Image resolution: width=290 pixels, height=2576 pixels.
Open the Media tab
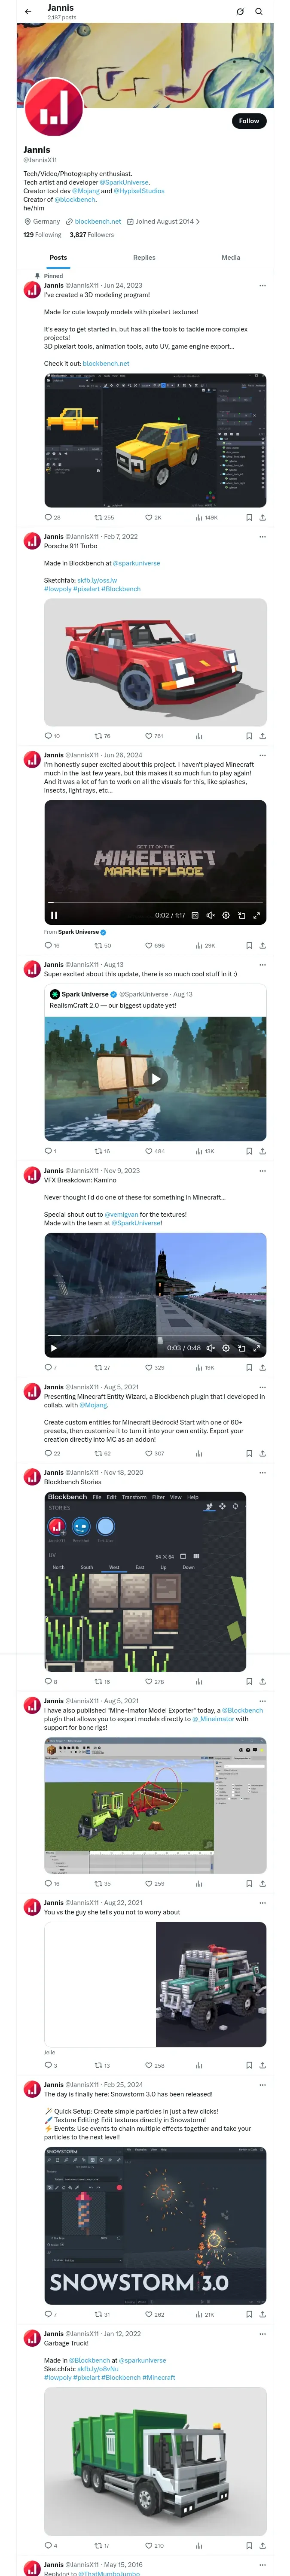click(231, 258)
